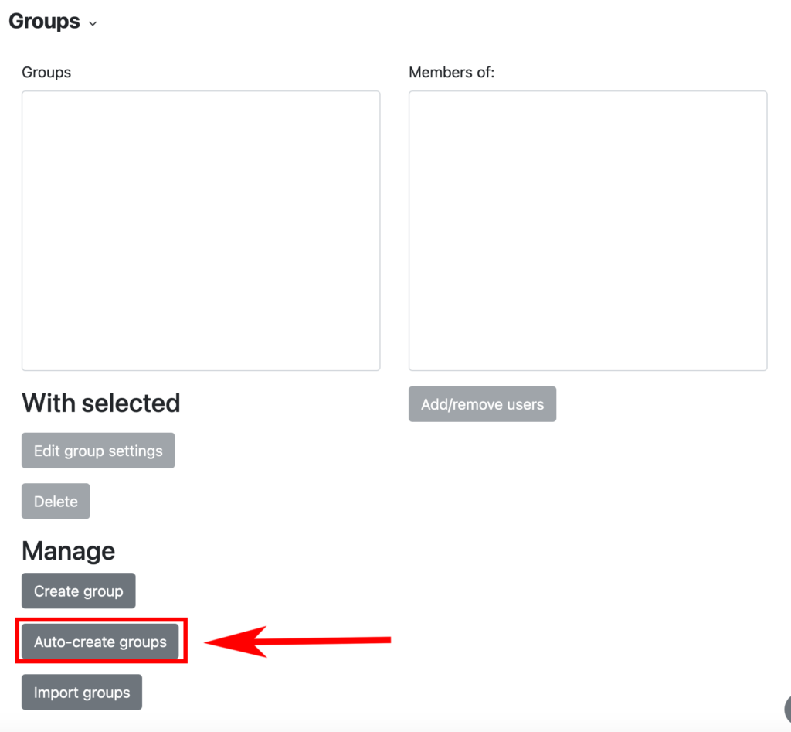Click the Manage section heading
This screenshot has height=732, width=791.
click(69, 551)
